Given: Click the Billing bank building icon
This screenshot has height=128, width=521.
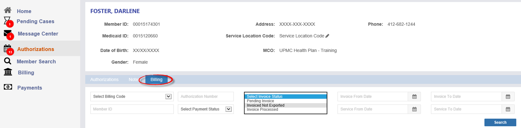Looking at the screenshot, I should click(x=8, y=72).
